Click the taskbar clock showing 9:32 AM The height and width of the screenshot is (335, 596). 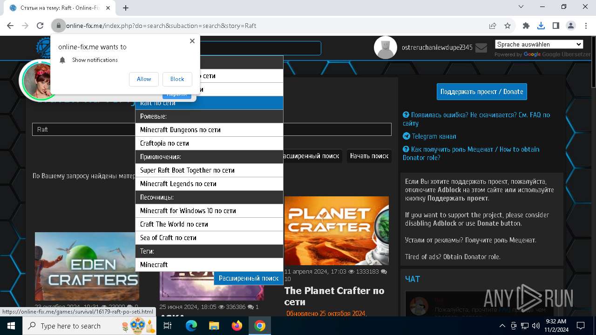[555, 325]
